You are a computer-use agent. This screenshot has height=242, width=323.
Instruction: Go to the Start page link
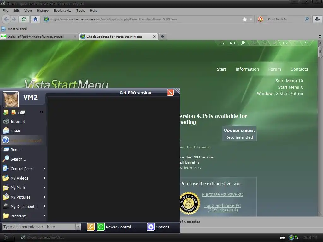[221, 69]
